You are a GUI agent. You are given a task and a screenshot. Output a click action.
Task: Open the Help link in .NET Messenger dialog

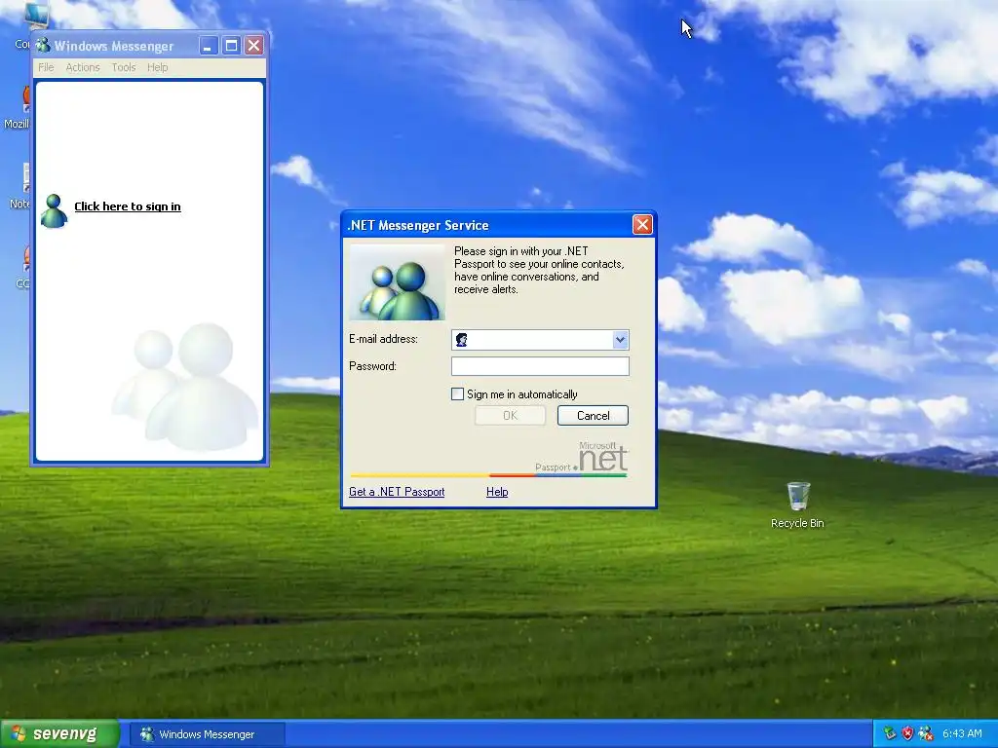click(x=497, y=492)
